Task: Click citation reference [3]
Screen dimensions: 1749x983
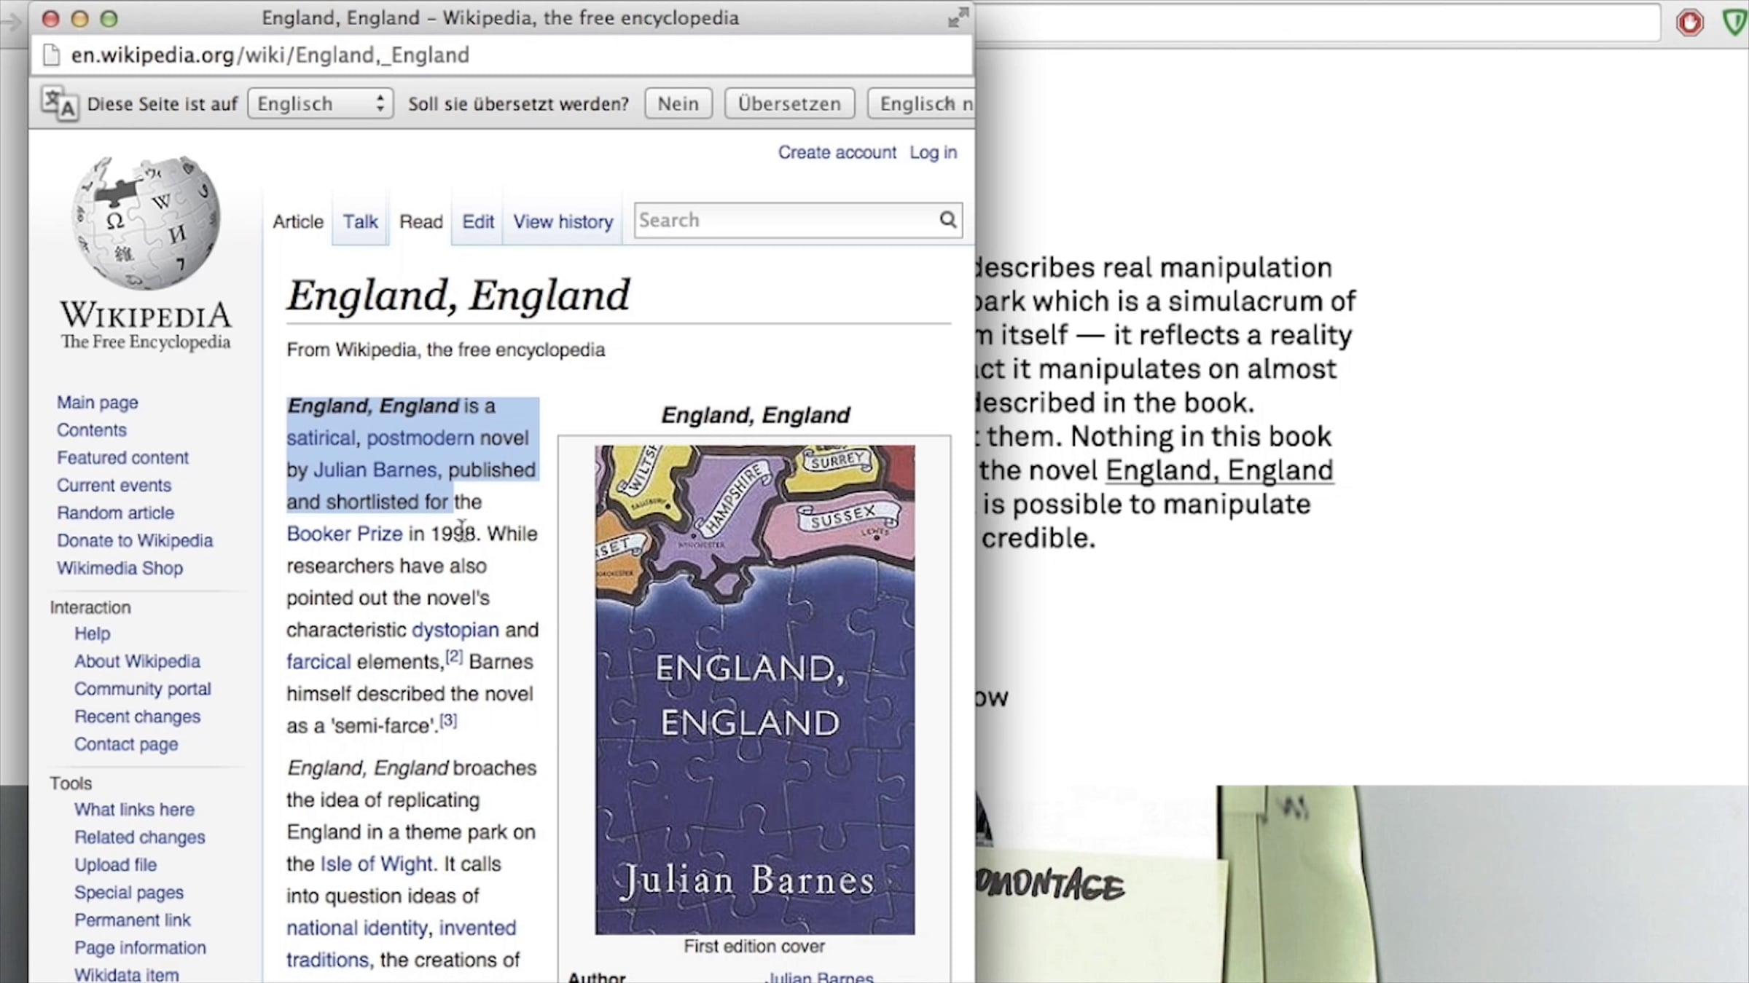Action: [x=448, y=721]
